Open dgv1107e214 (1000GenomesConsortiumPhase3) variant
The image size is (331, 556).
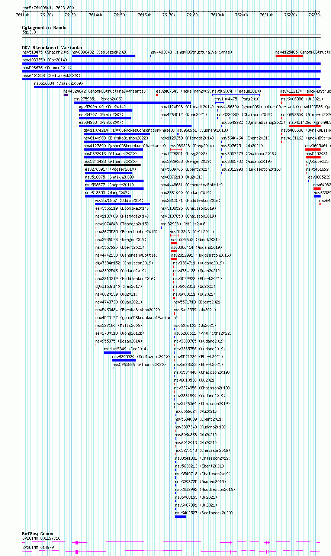[129, 131]
